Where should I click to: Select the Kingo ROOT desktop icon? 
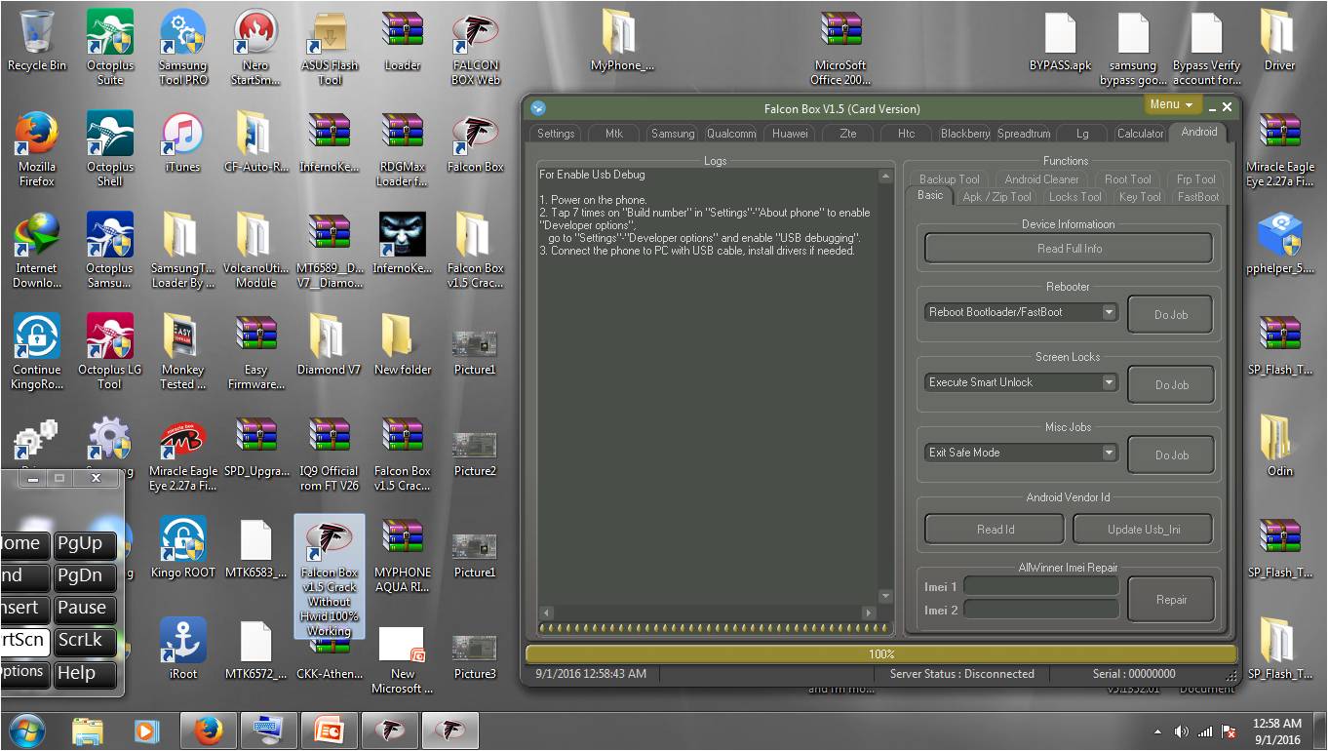coord(182,547)
